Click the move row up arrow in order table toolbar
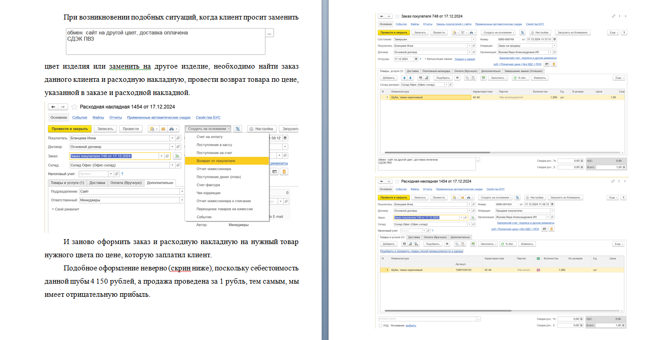The height and width of the screenshot is (340, 648). [x=404, y=78]
